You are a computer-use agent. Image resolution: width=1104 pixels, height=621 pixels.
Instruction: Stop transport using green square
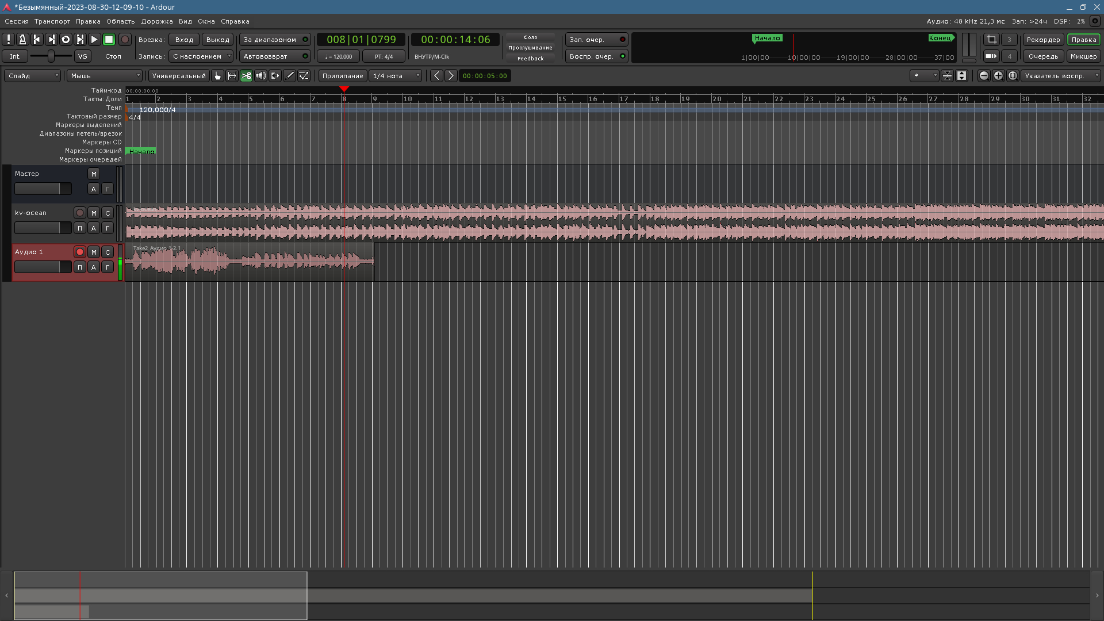[109, 40]
